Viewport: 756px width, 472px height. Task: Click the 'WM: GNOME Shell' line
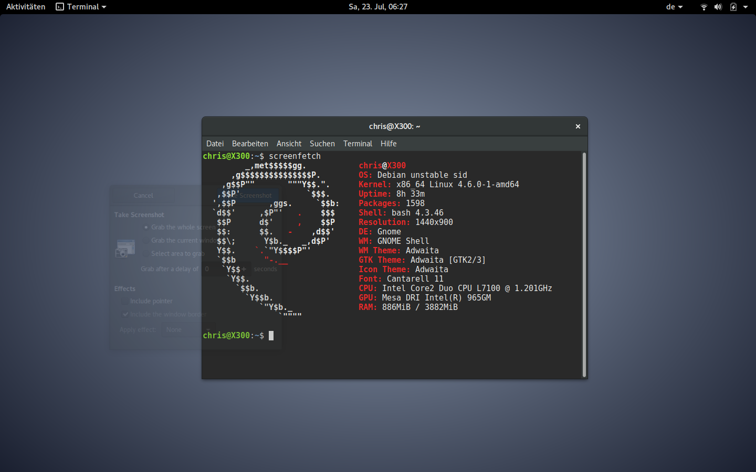point(394,241)
